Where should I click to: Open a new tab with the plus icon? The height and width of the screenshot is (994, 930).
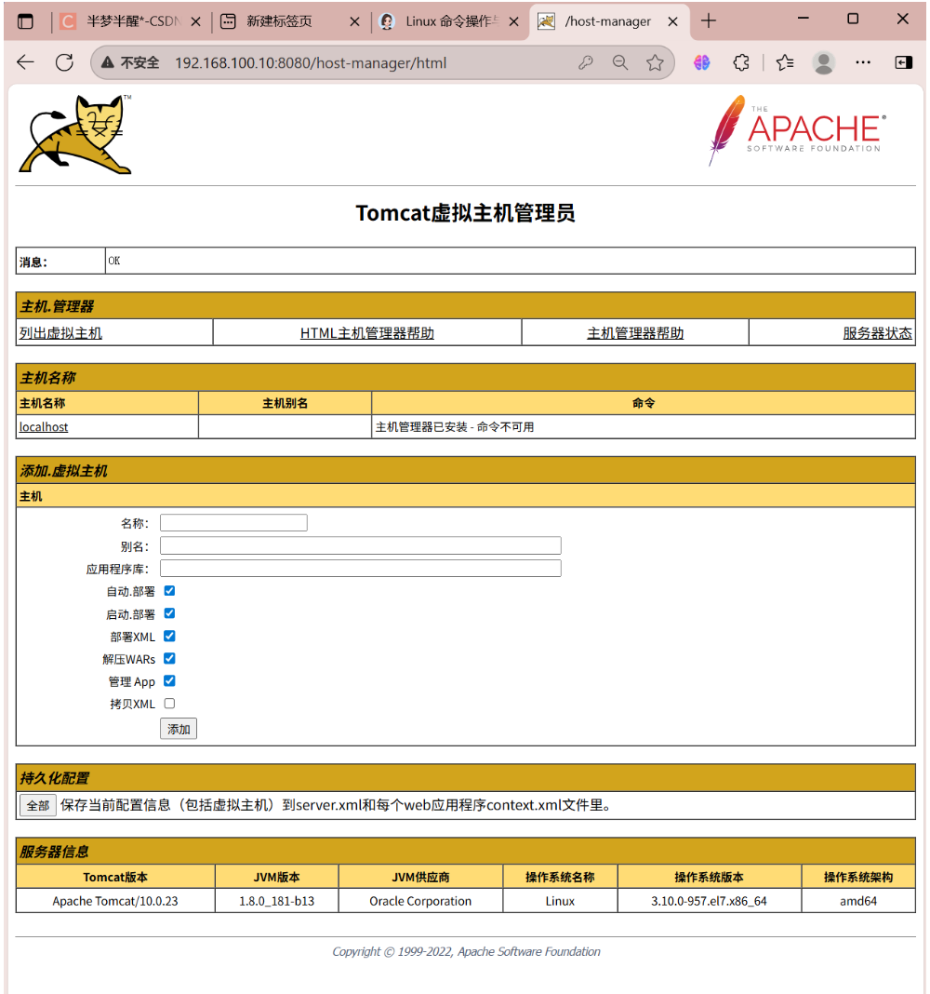(x=709, y=20)
